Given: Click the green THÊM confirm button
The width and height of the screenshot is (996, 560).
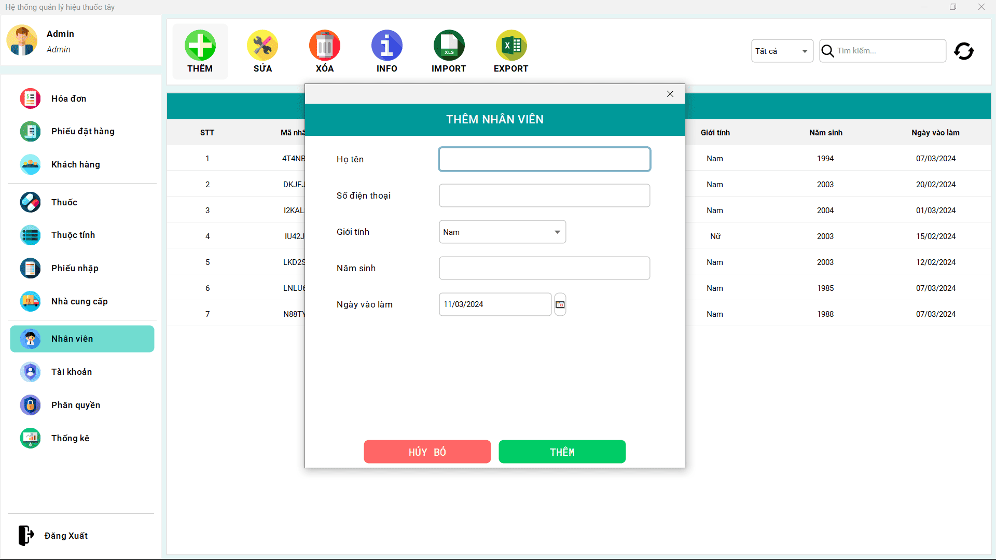Looking at the screenshot, I should pyautogui.click(x=562, y=452).
